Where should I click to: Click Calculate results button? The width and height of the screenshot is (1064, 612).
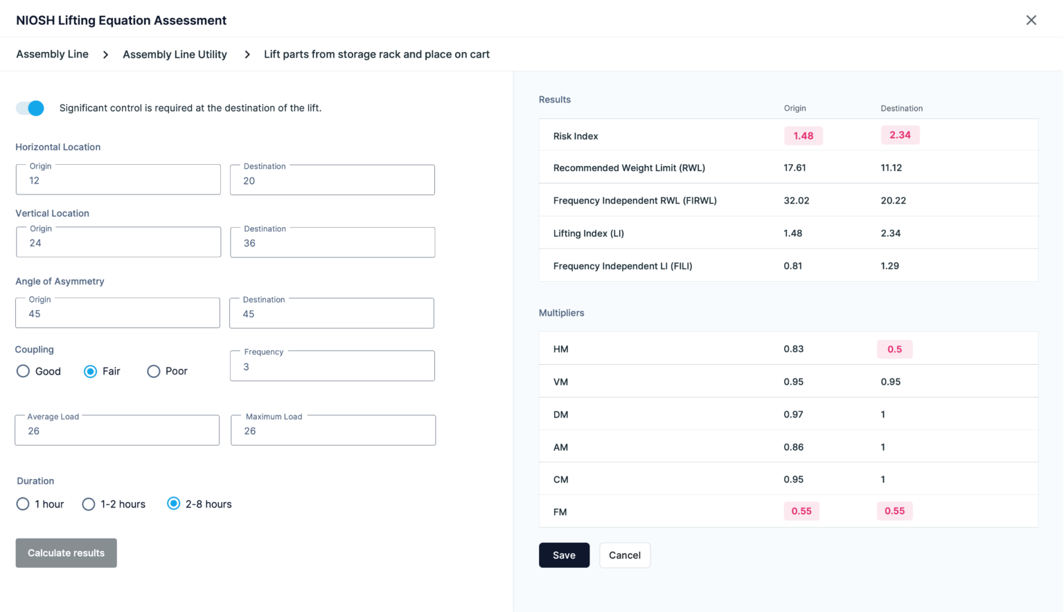tap(66, 553)
